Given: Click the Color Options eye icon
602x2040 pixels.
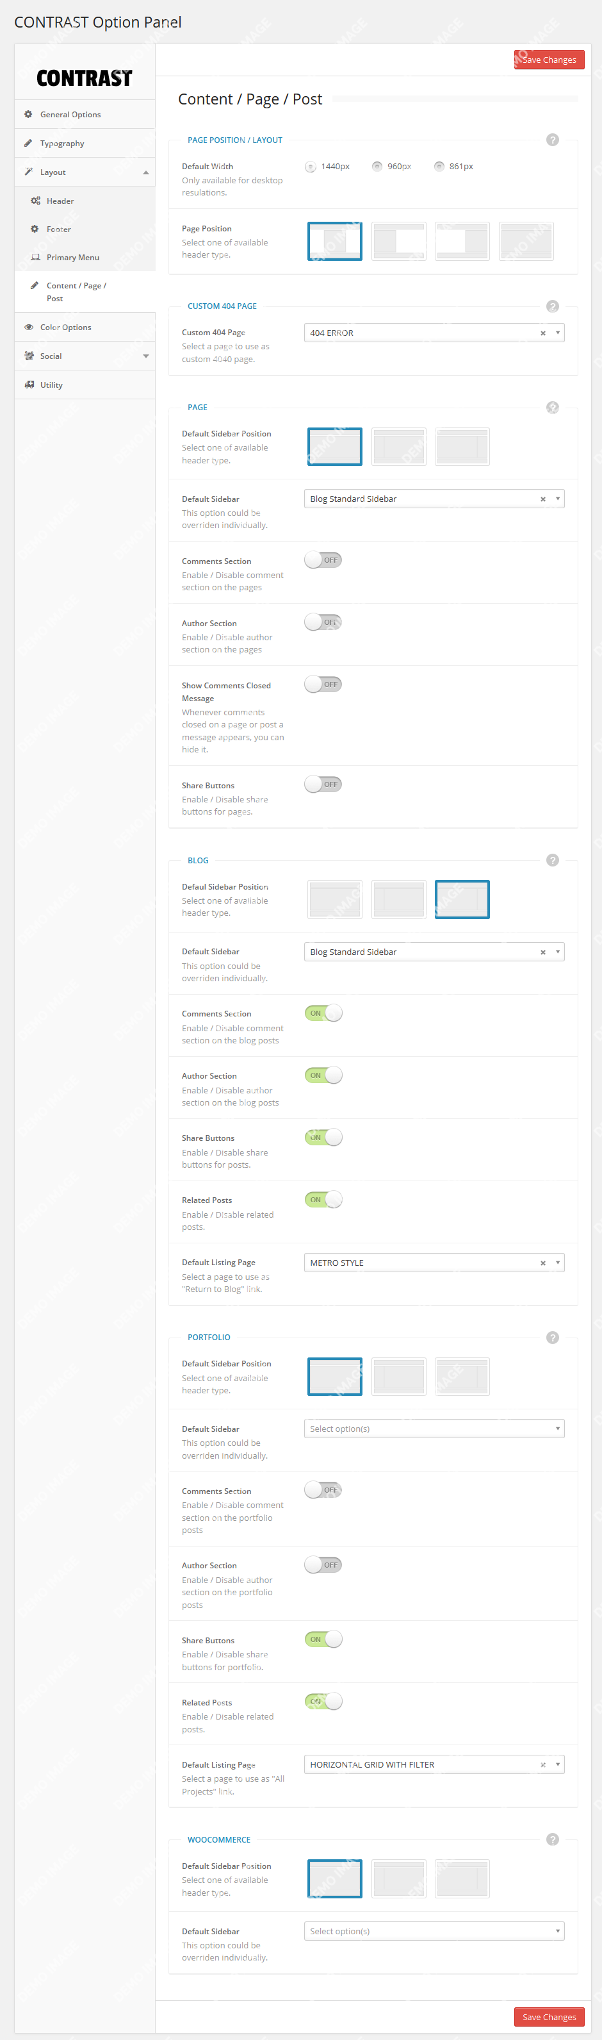Looking at the screenshot, I should [x=28, y=327].
